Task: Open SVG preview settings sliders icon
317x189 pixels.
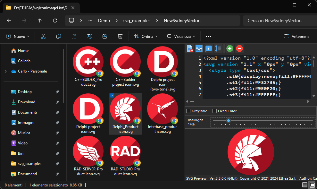Action: point(199,48)
